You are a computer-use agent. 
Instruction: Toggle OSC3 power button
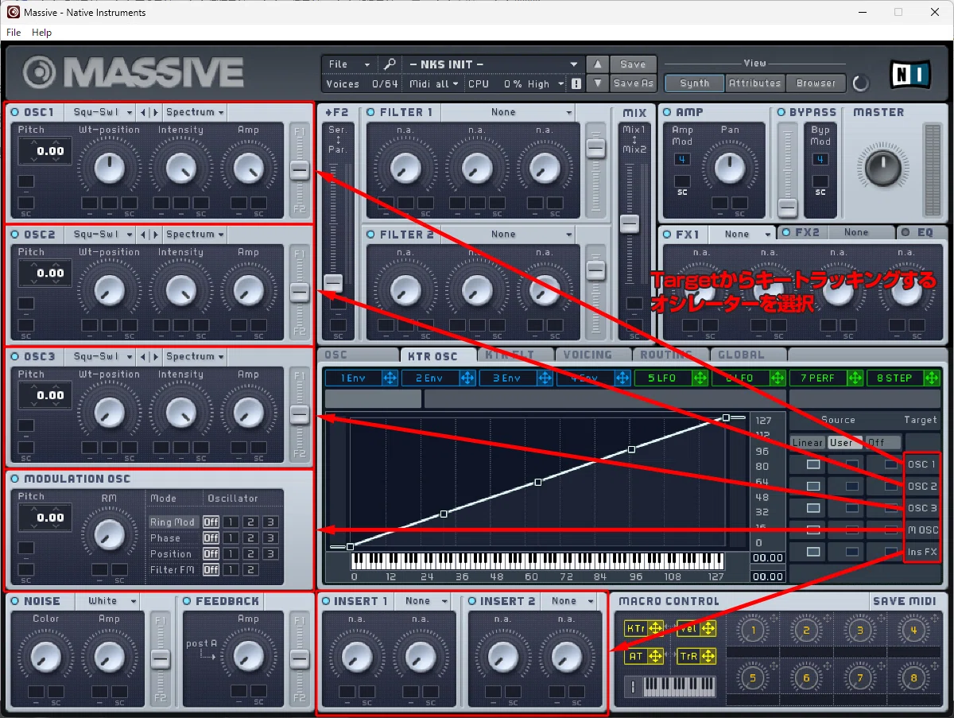click(15, 357)
